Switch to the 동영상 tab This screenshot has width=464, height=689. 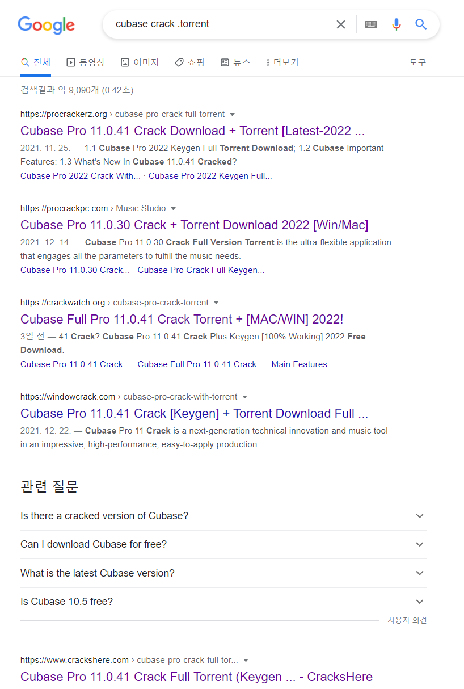coord(86,62)
